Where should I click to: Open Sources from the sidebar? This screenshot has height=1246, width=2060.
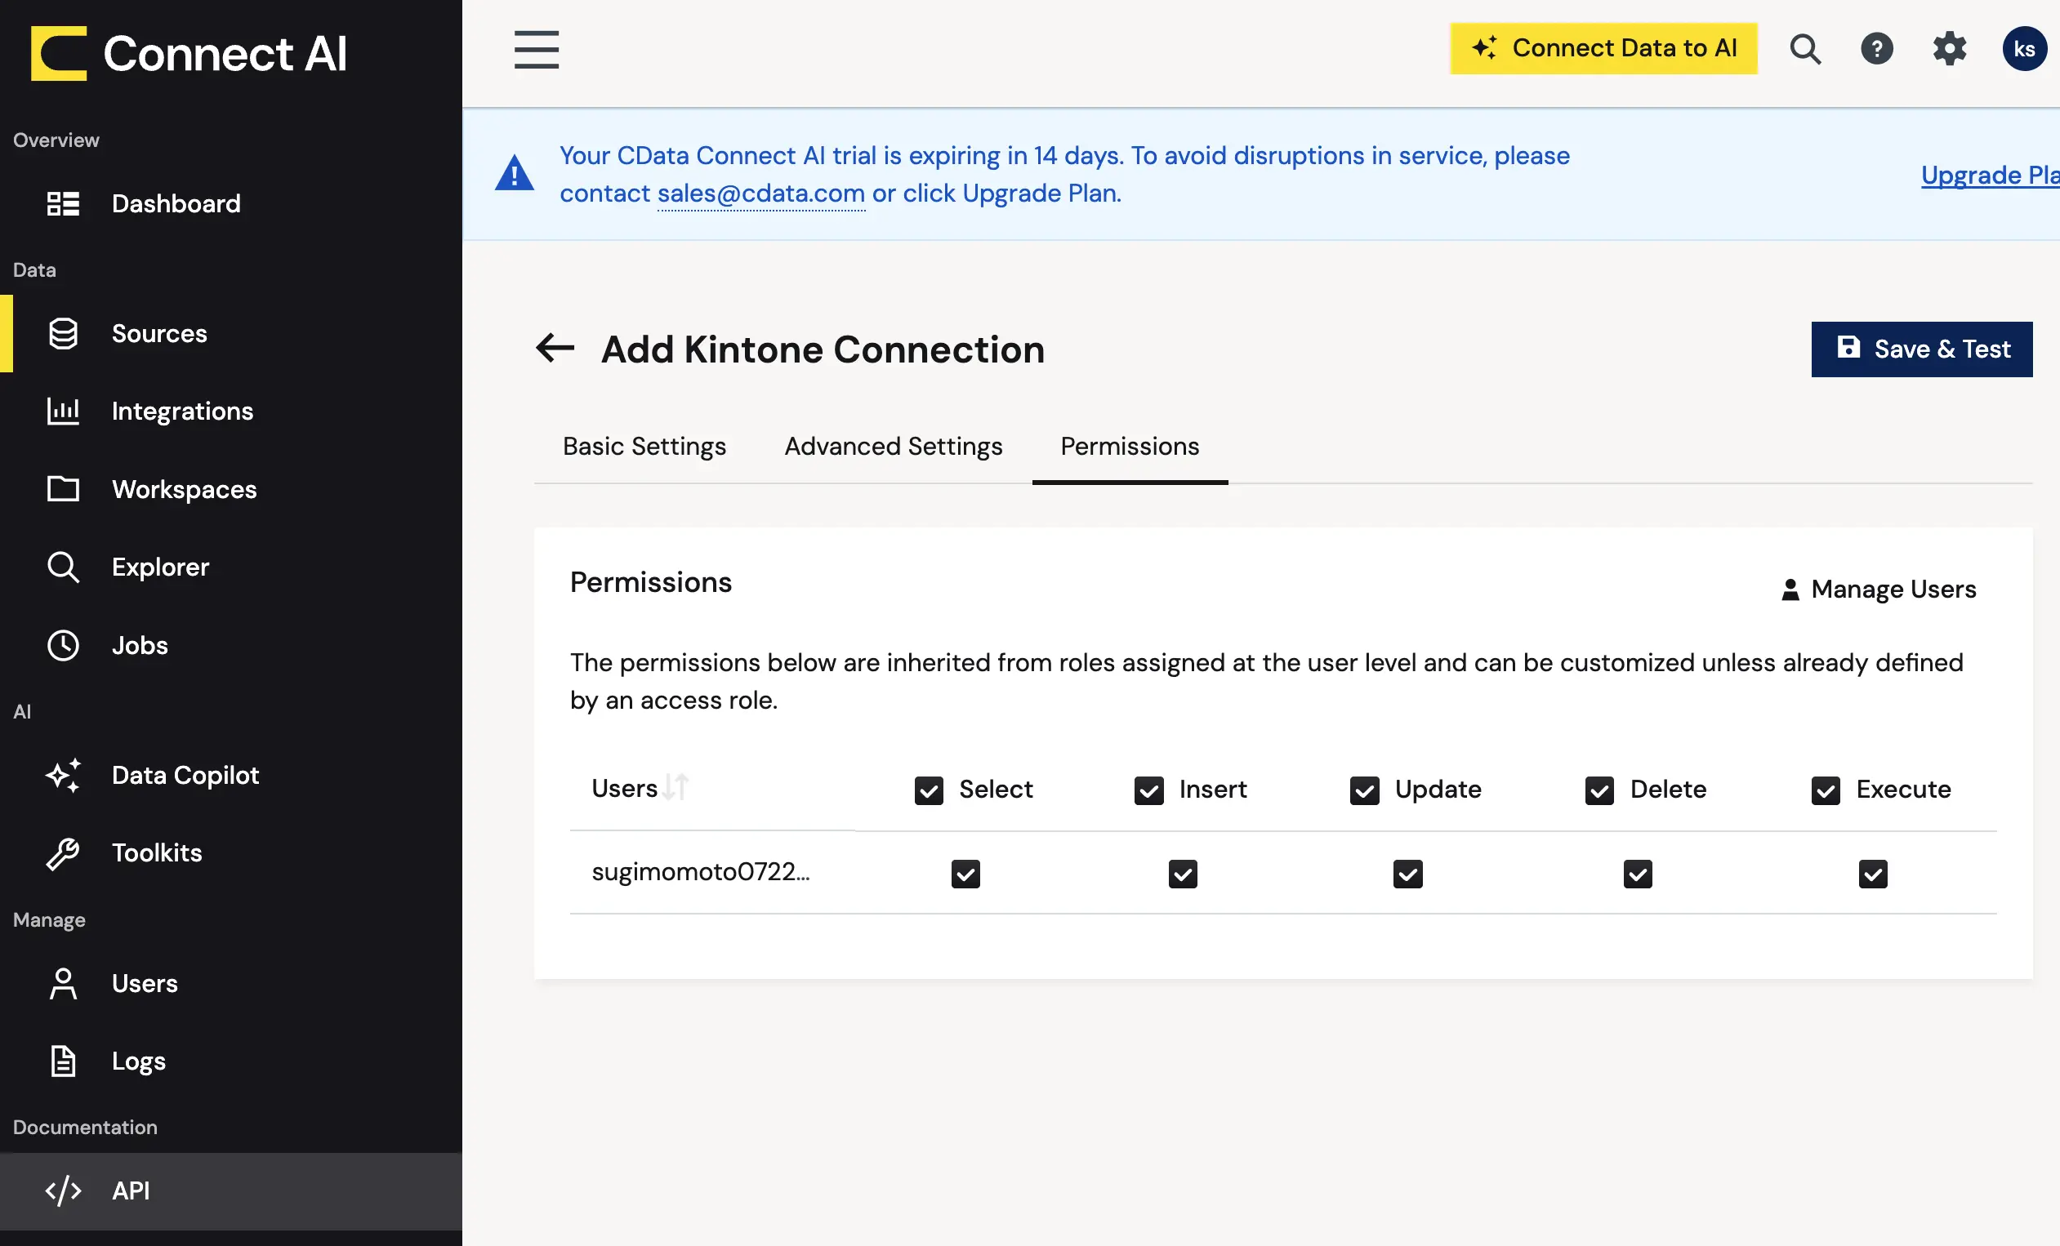pyautogui.click(x=230, y=333)
